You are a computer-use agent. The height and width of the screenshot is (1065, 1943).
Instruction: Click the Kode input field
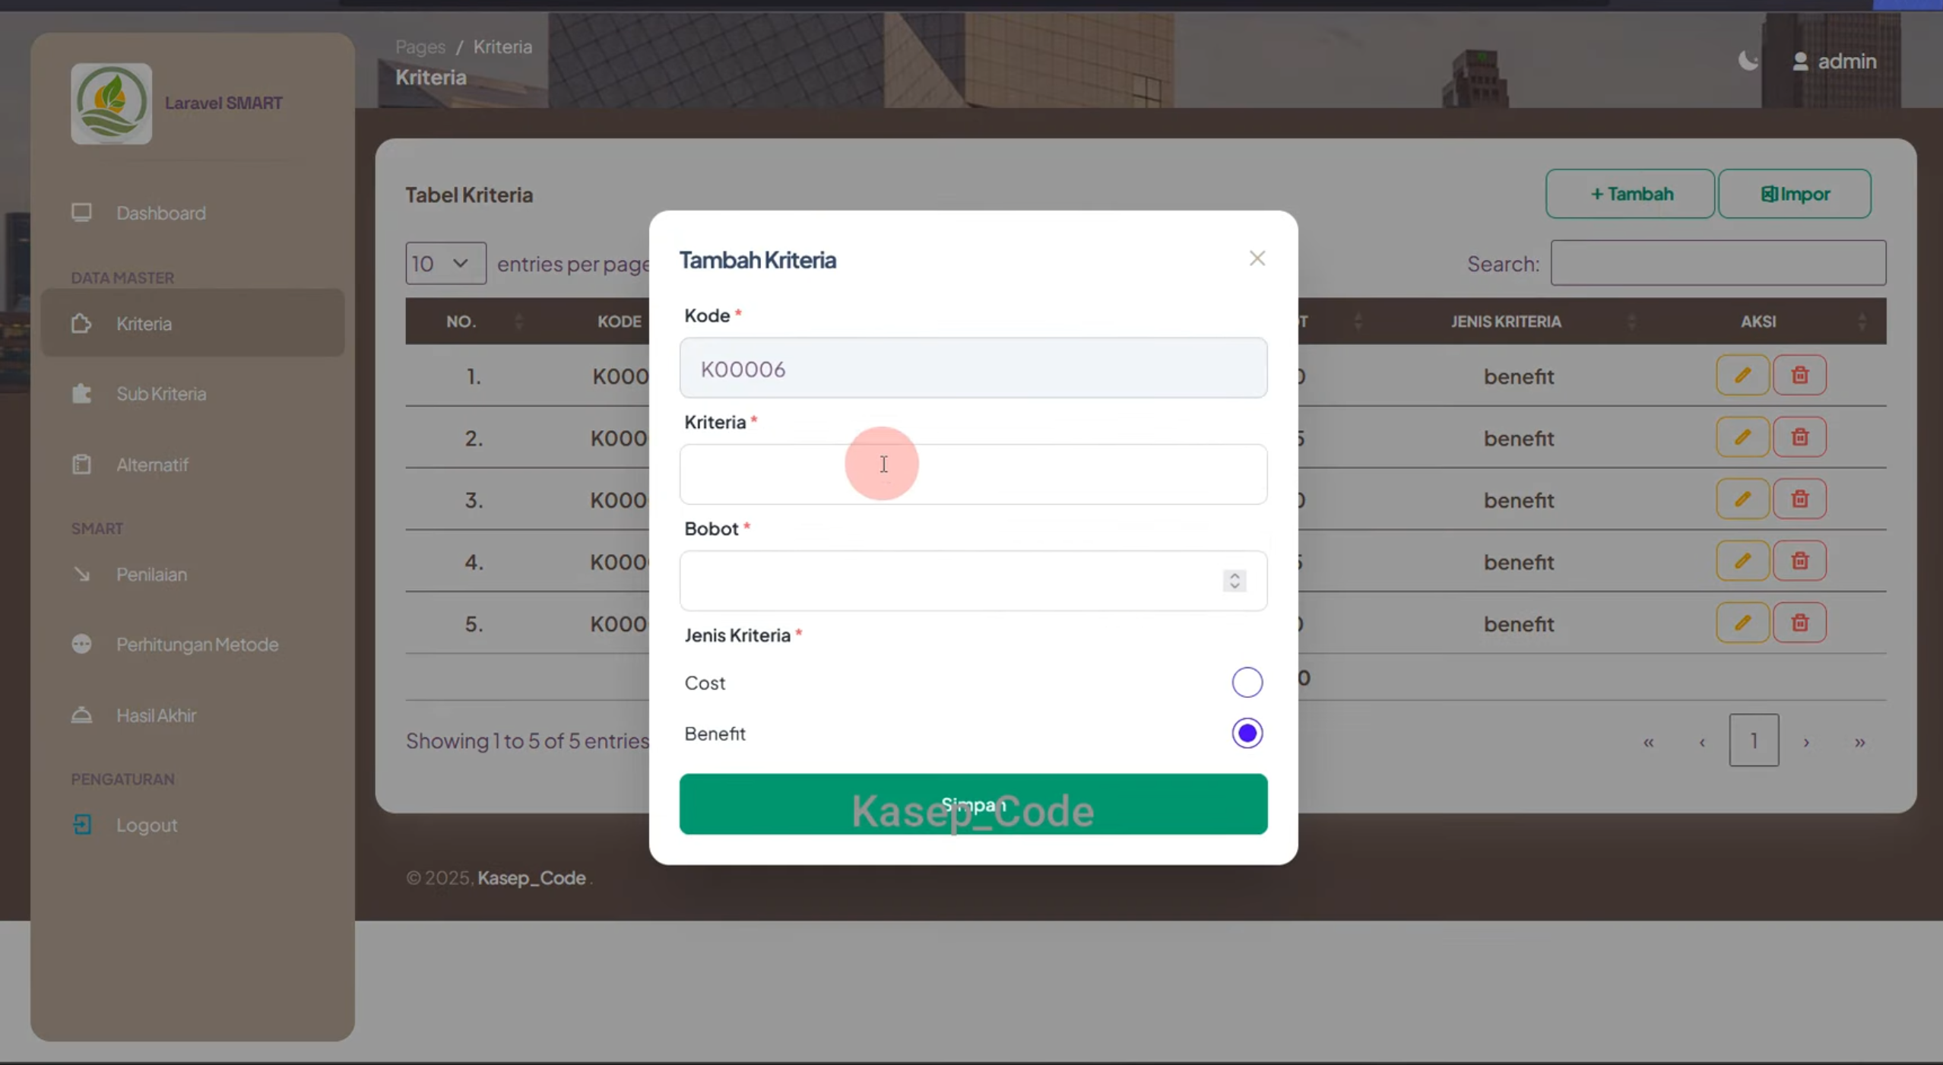pyautogui.click(x=973, y=368)
